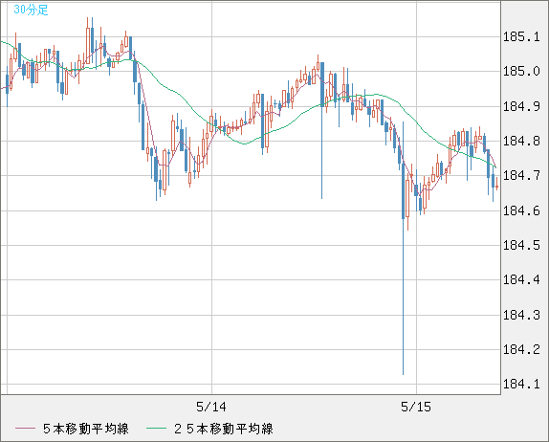Click the 184.7 price axis label

(521, 175)
